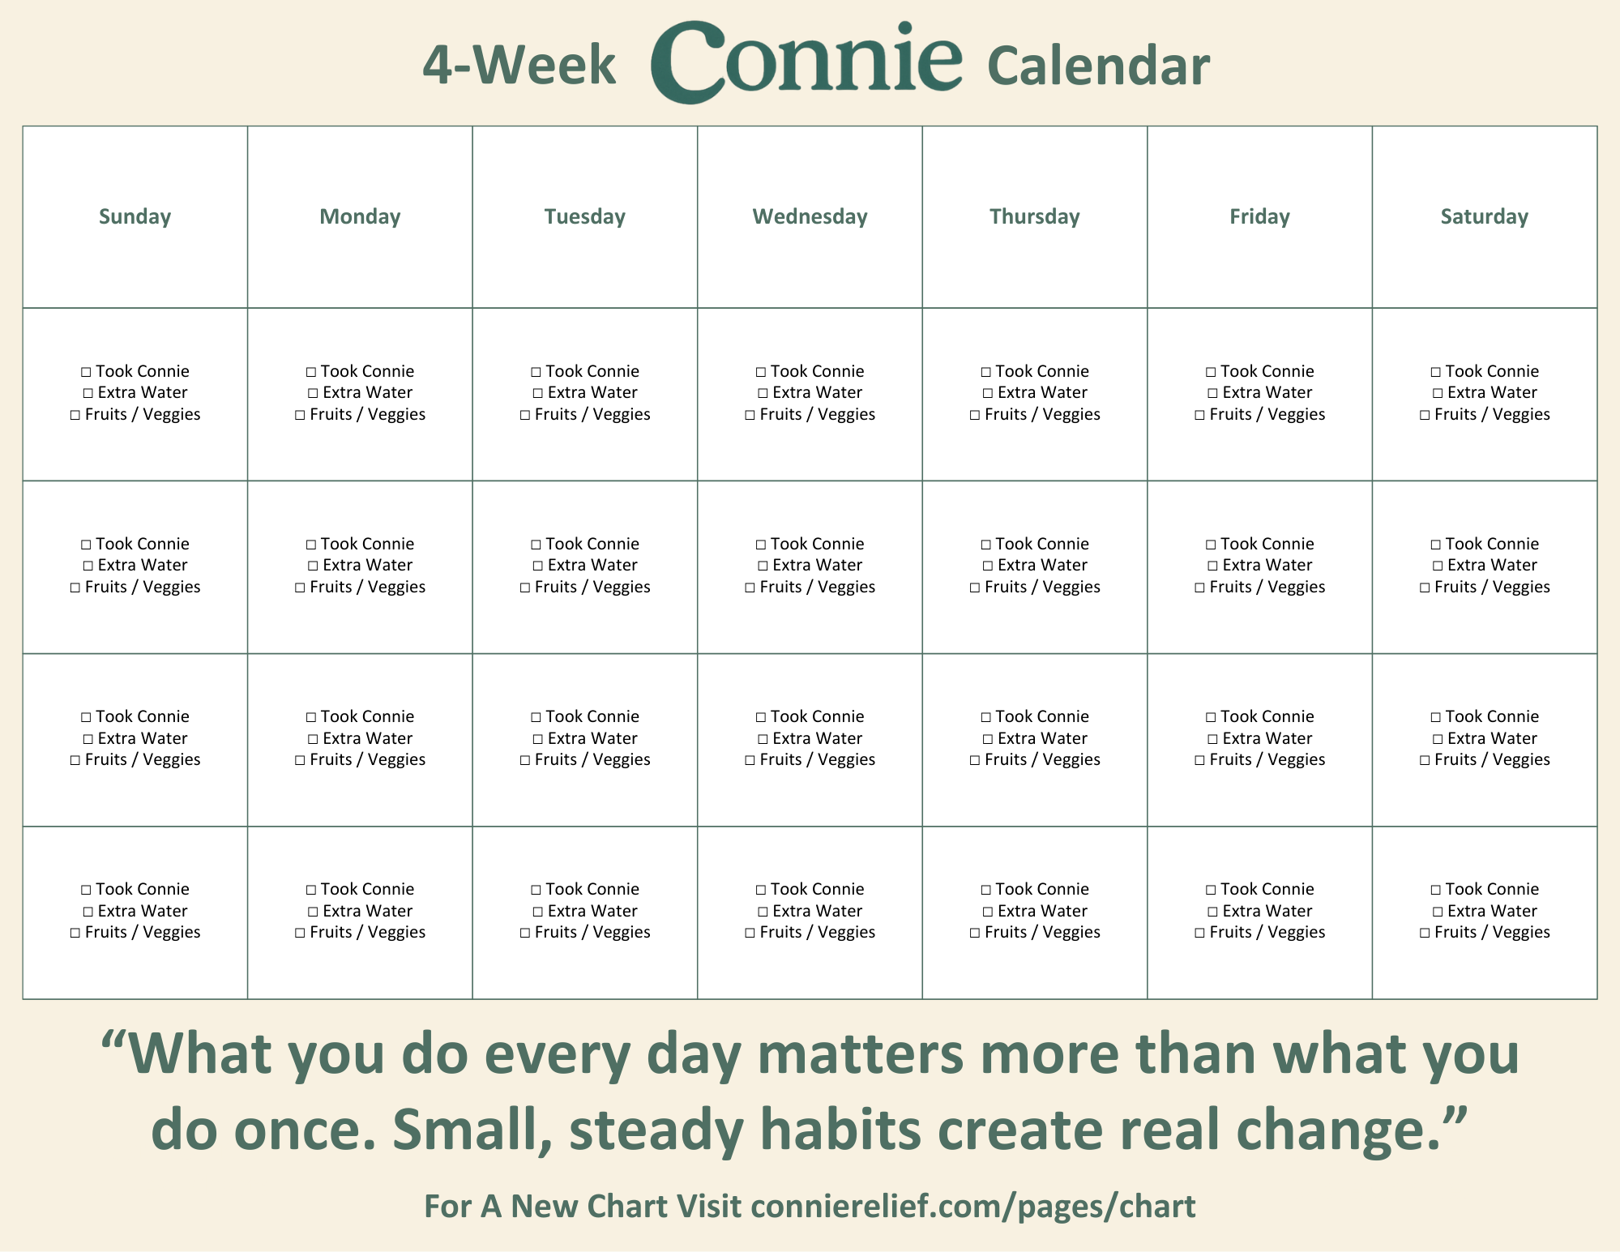Check Fruits / Veggies for week two Friday

click(1199, 588)
